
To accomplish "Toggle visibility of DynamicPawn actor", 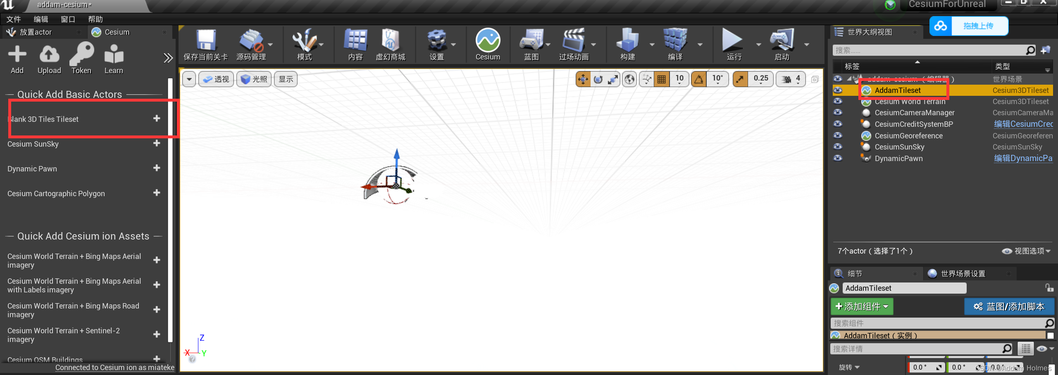I will [x=838, y=158].
